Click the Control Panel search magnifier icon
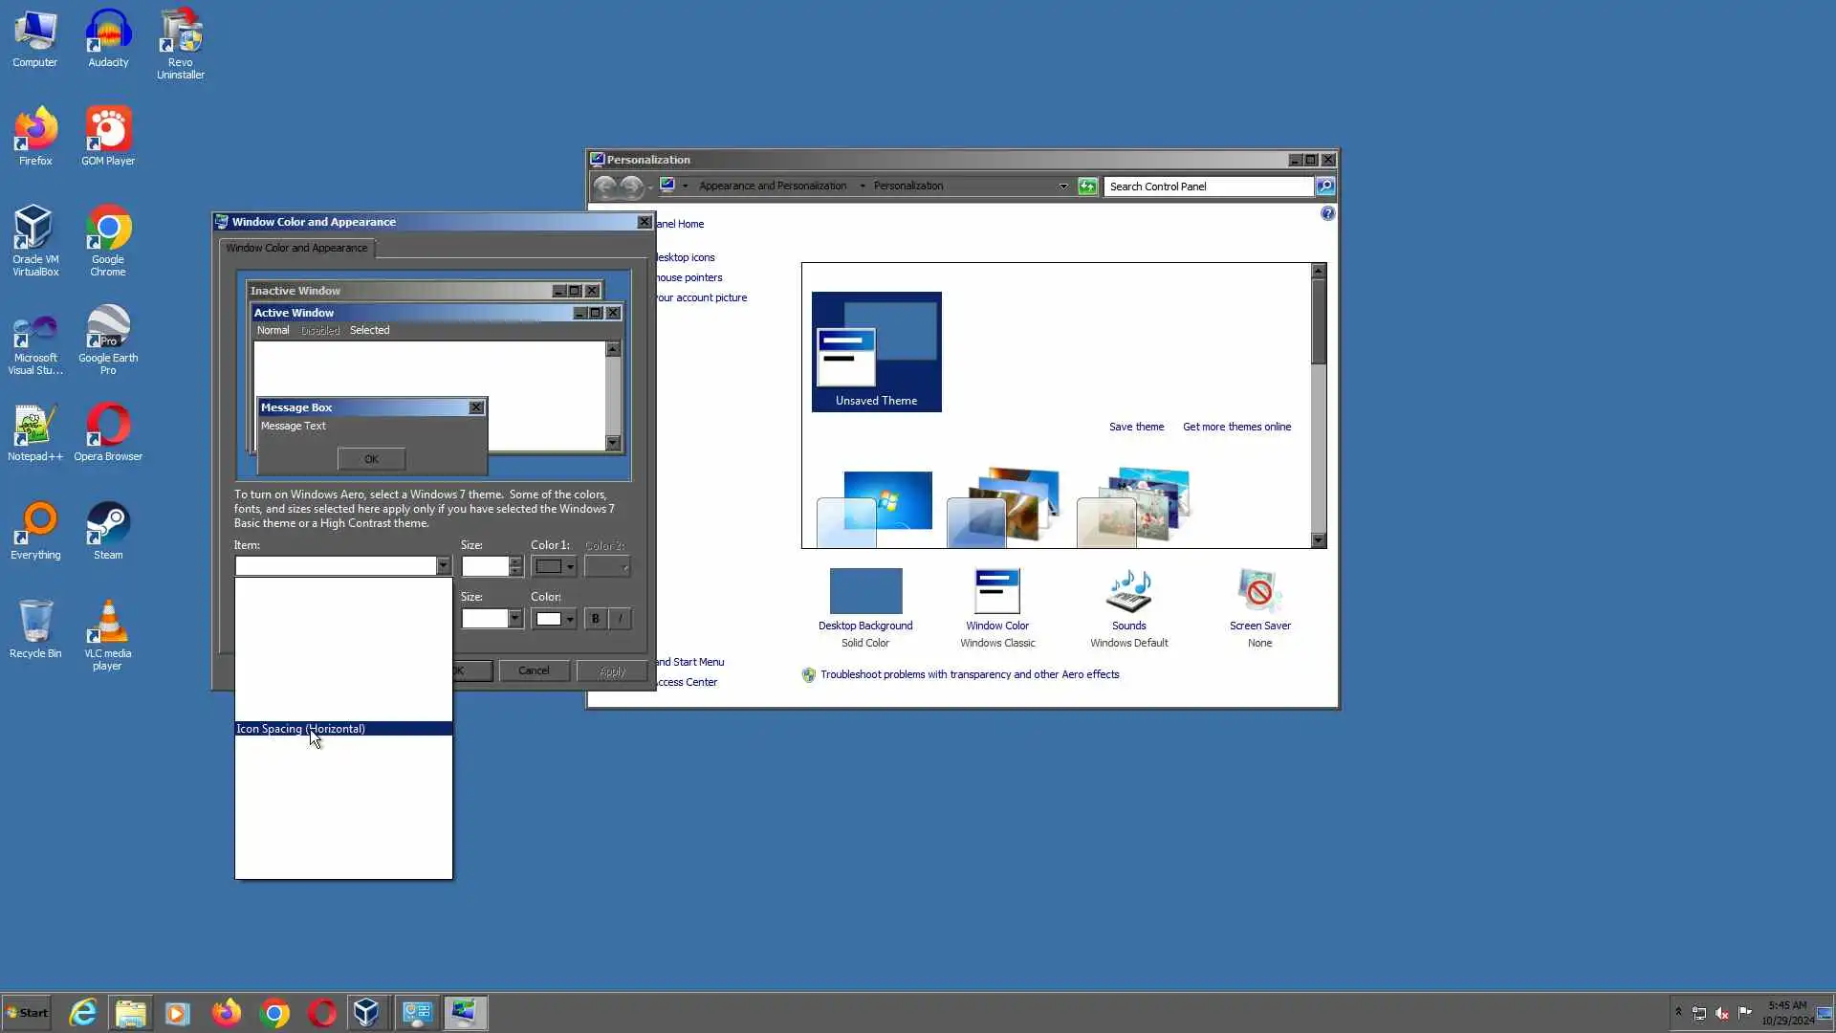Viewport: 1836px width, 1033px height. tap(1325, 187)
